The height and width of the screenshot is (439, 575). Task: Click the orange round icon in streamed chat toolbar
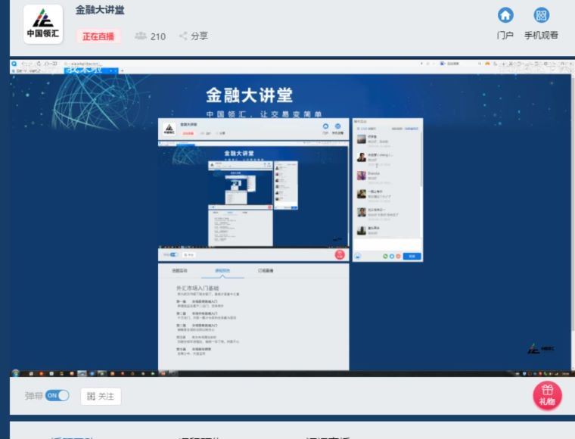[398, 257]
